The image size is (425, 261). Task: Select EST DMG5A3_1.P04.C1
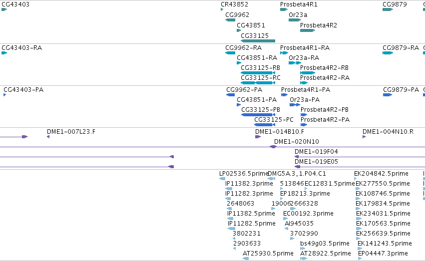coord(297,174)
